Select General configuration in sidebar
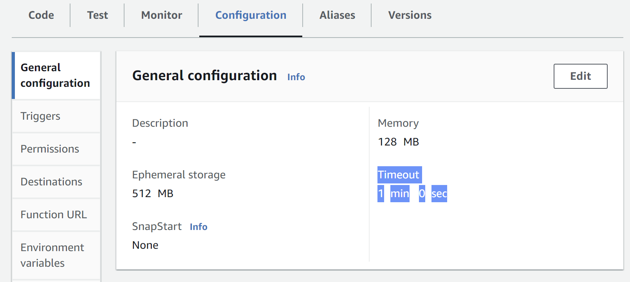Image resolution: width=630 pixels, height=282 pixels. click(55, 75)
